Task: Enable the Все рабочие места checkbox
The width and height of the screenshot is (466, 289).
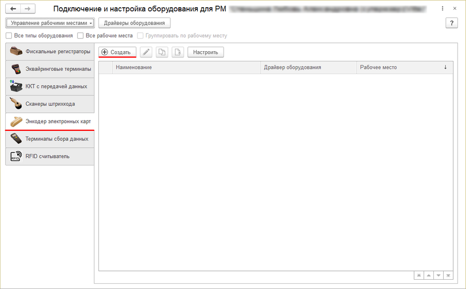Action: coord(80,36)
